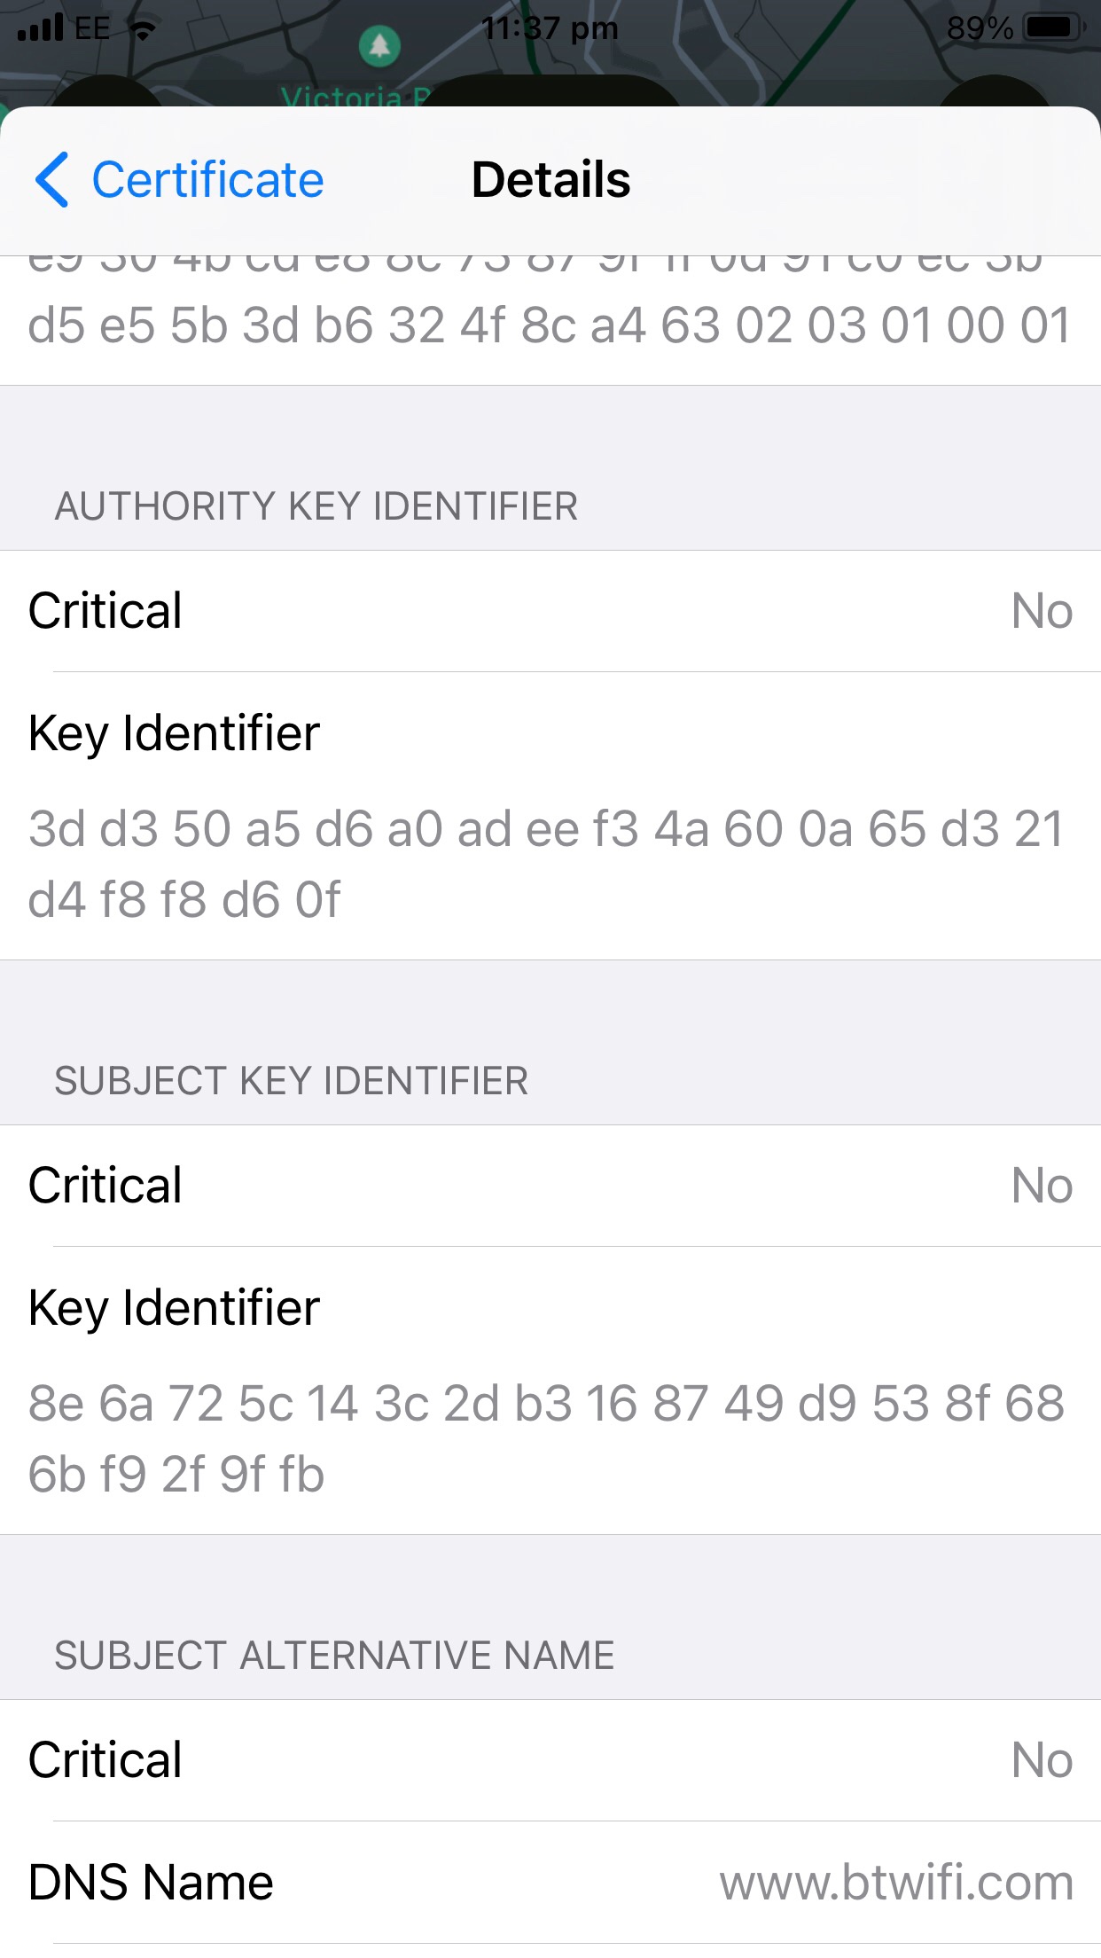
Task: Tap the 11:37 pm clock
Action: click(x=550, y=28)
